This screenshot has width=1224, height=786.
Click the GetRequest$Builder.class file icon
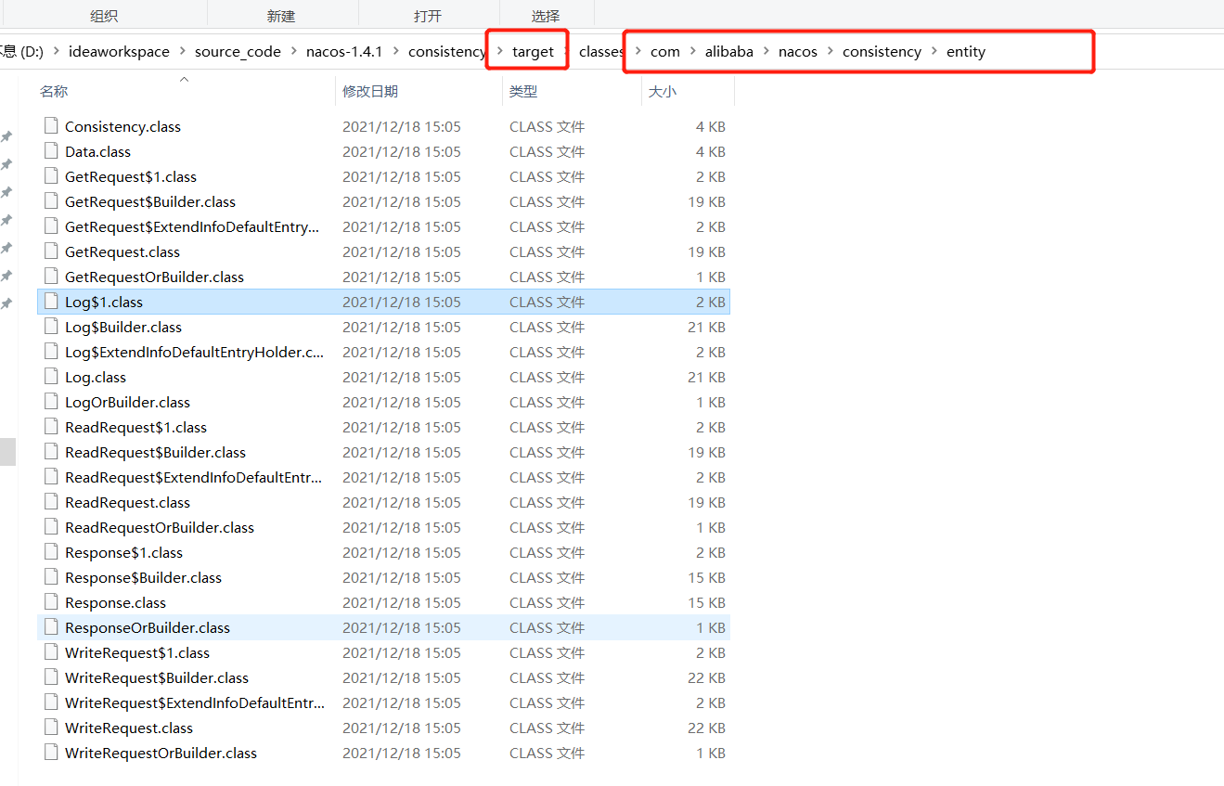(51, 201)
